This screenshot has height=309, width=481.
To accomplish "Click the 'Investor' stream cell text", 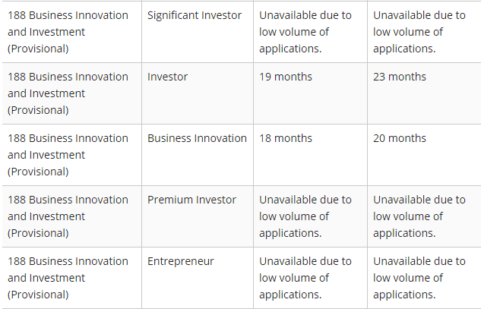I will (x=167, y=77).
